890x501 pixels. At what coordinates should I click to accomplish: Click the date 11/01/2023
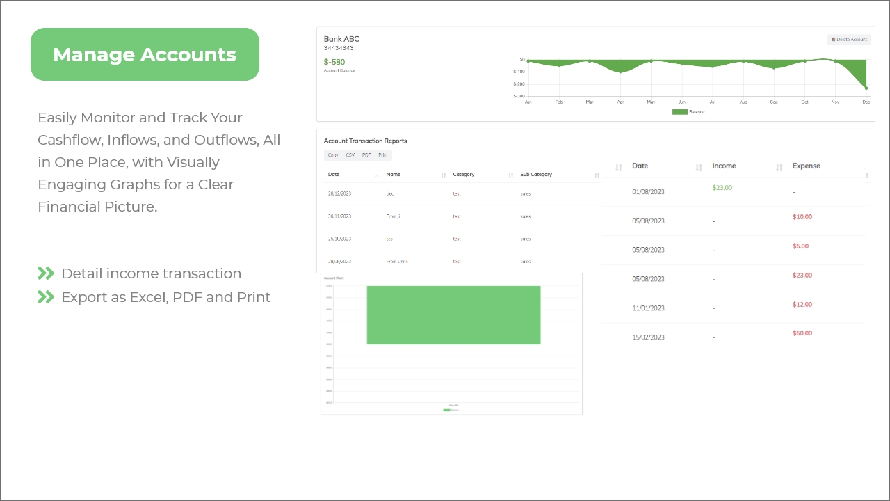pyautogui.click(x=648, y=308)
